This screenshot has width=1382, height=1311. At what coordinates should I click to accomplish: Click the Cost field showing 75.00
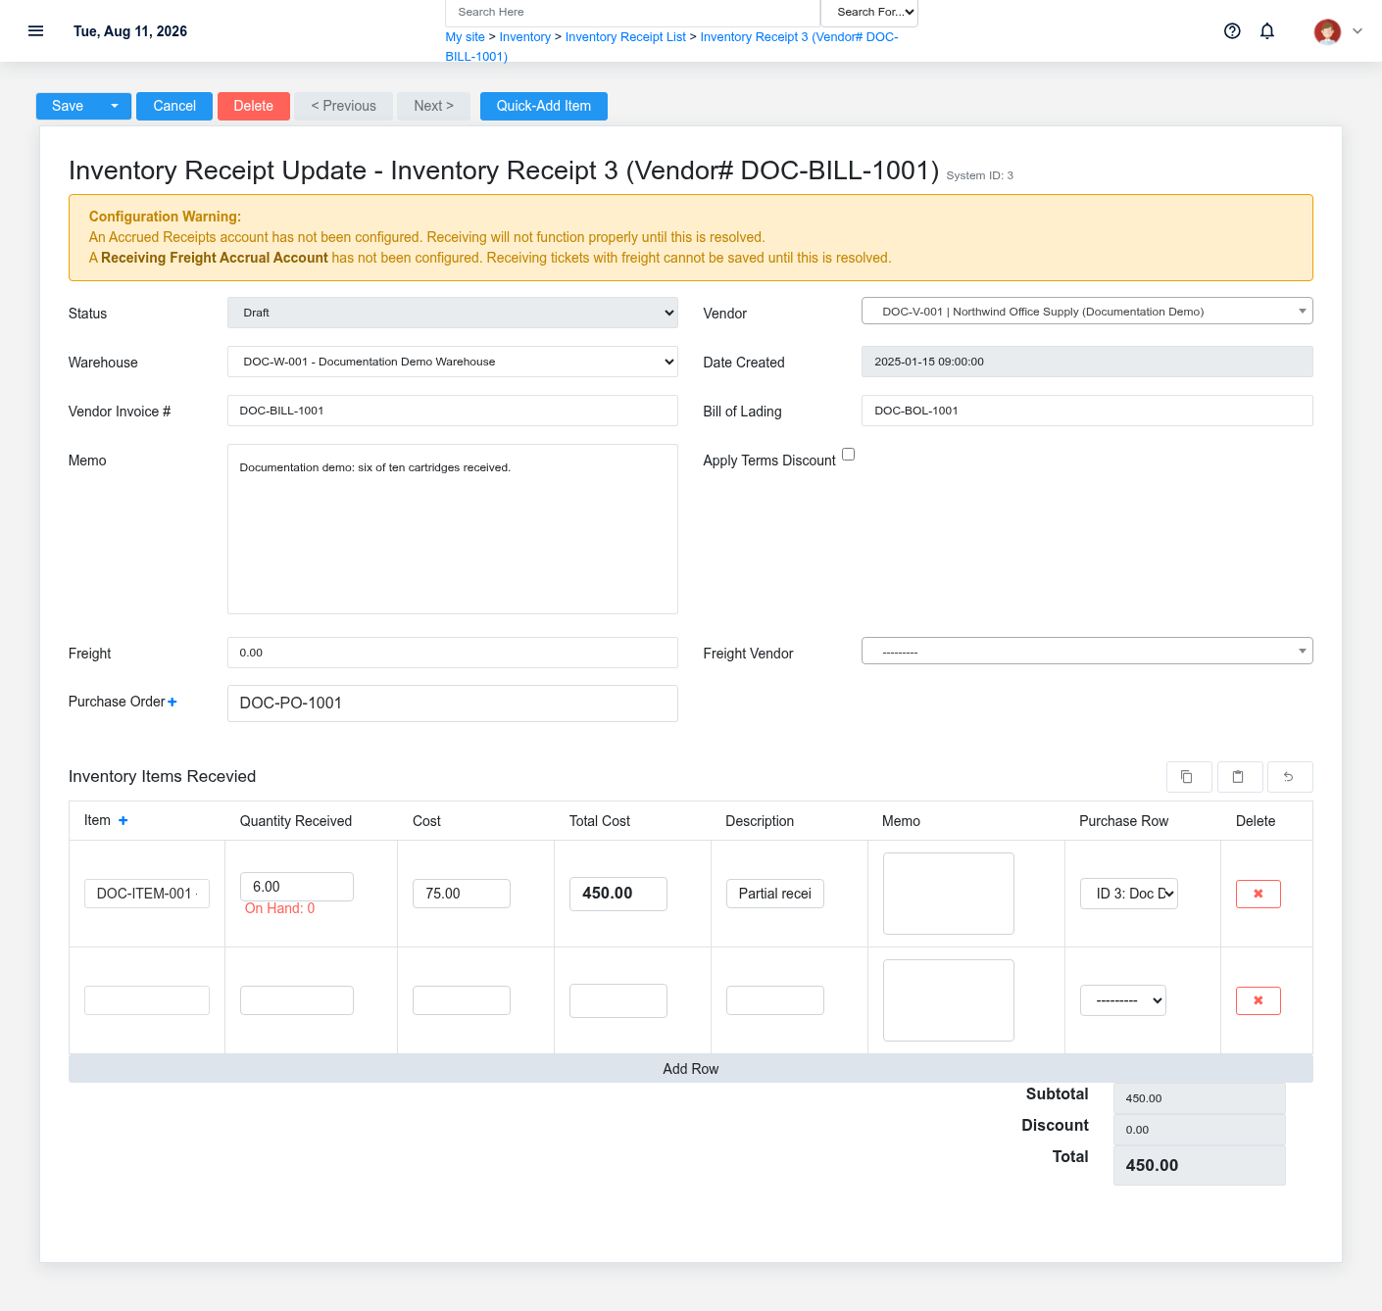[462, 894]
